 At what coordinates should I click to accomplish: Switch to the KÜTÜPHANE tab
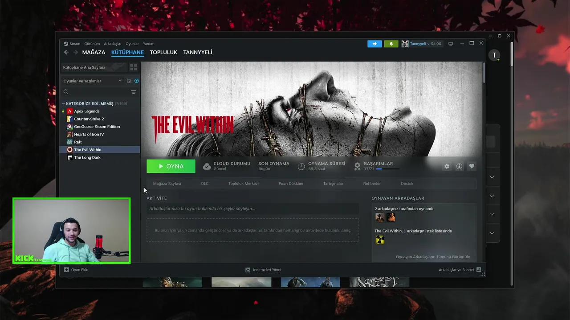pos(127,52)
